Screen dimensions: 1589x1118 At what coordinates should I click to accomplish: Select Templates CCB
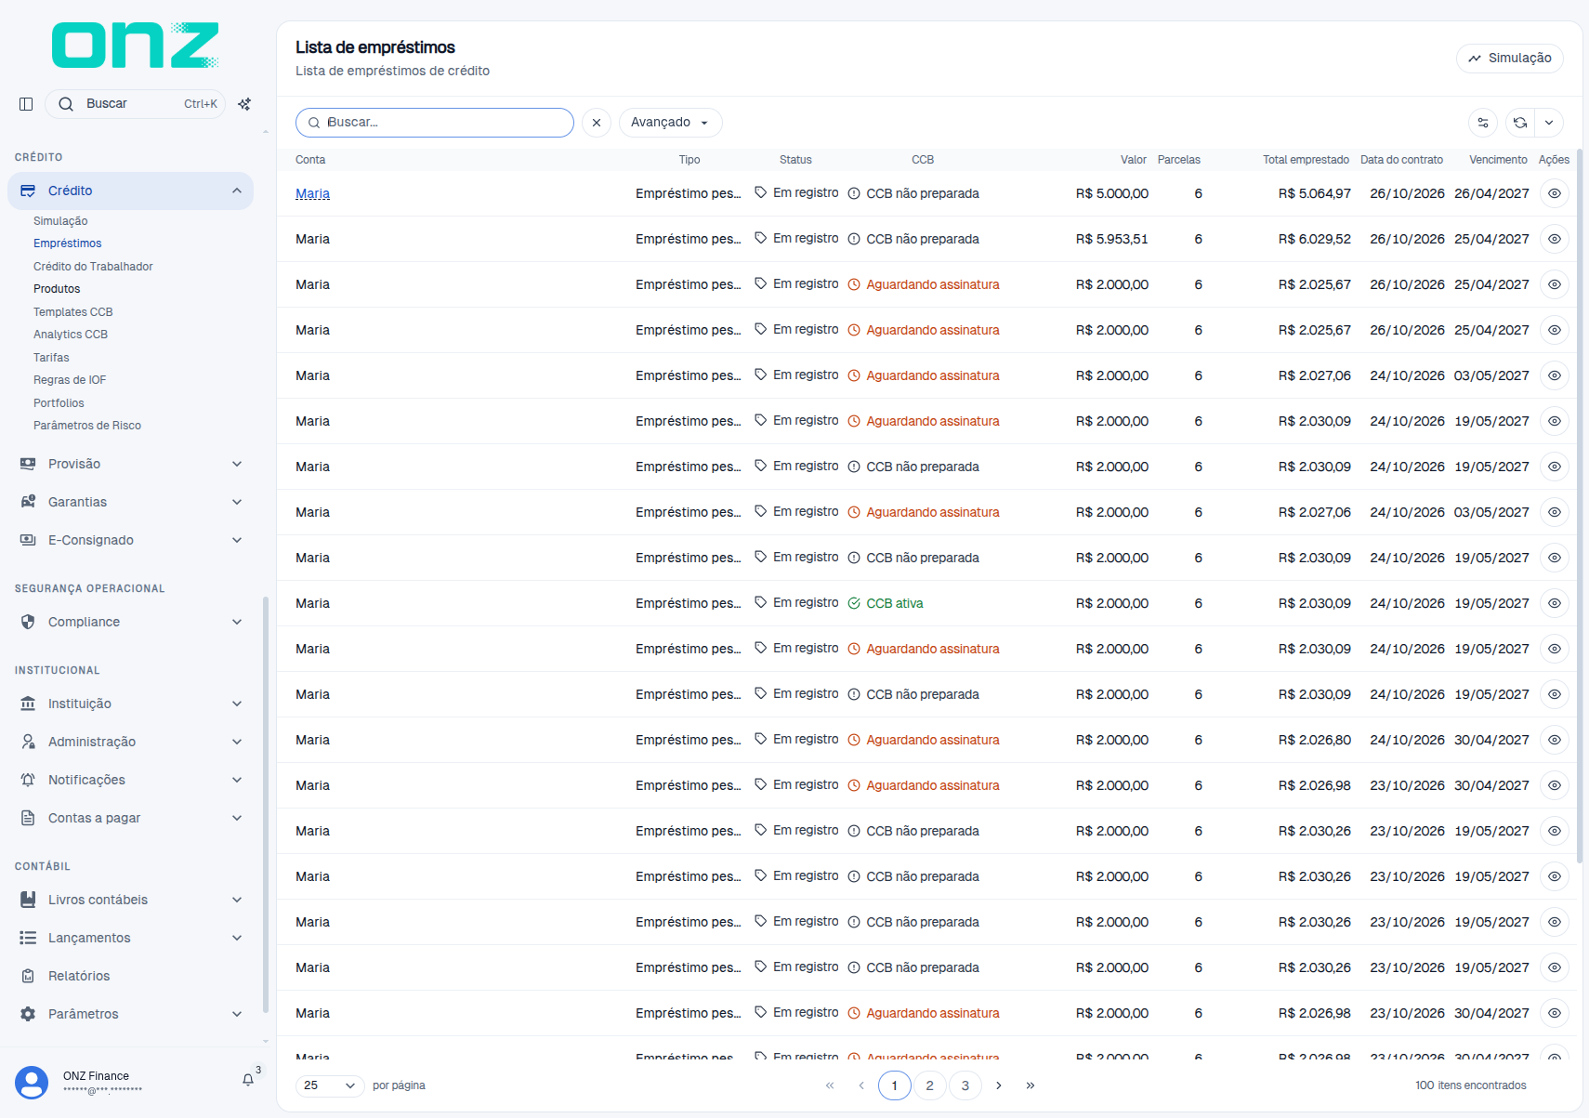pos(72,312)
